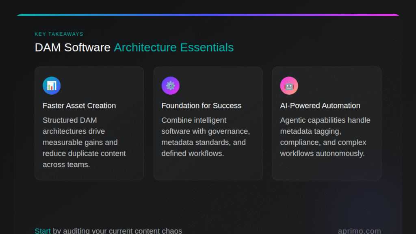416x234 pixels.
Task: Click the Architecture Essentials heading text
Action: pos(173,48)
